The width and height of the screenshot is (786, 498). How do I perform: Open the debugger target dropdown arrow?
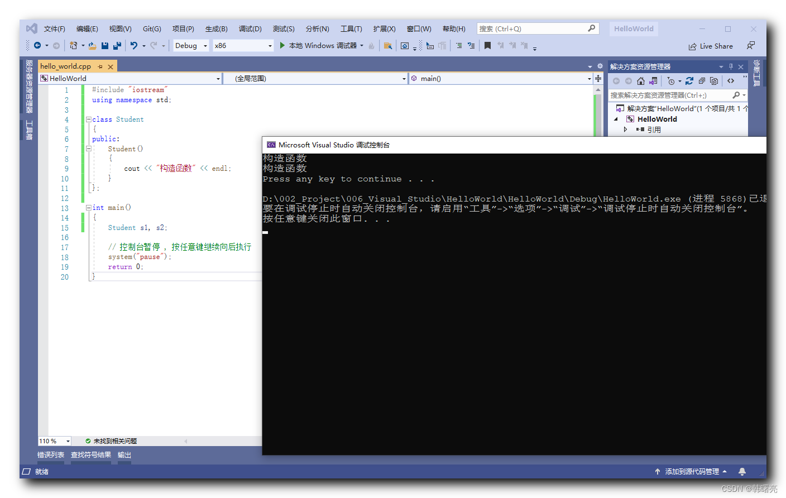(x=362, y=46)
